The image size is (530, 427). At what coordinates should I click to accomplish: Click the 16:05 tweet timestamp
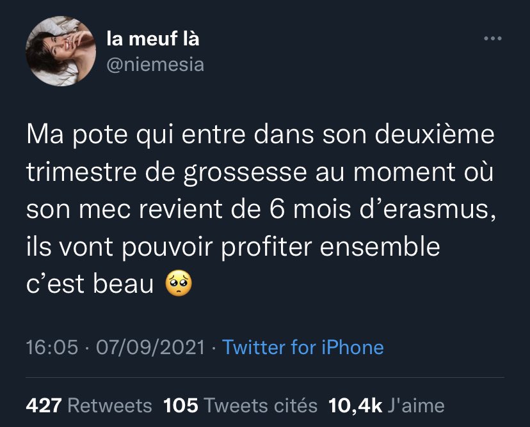[52, 347]
